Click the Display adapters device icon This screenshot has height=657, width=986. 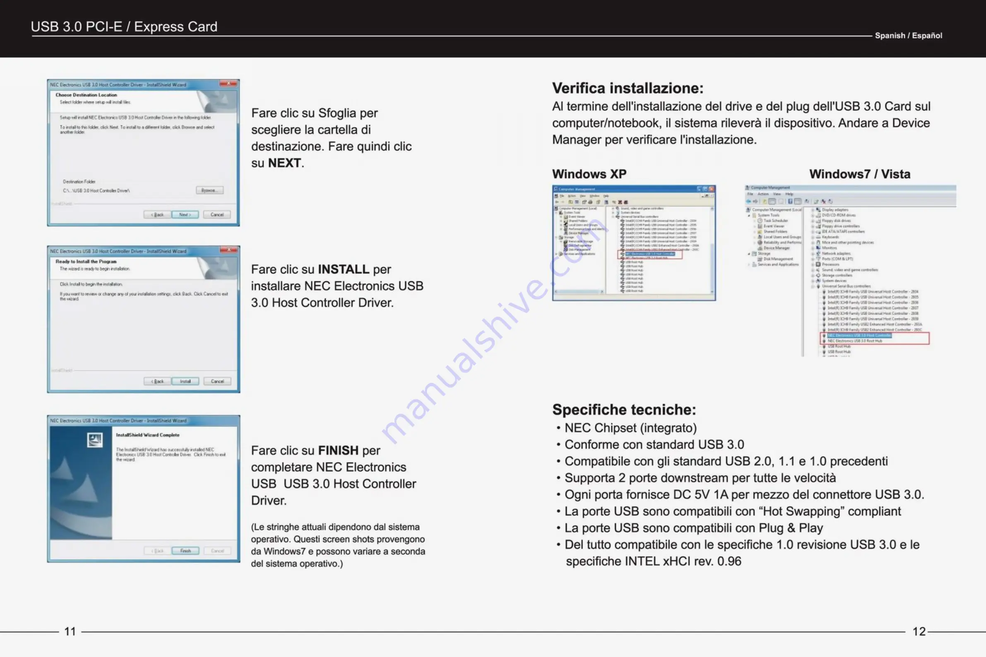pos(818,210)
